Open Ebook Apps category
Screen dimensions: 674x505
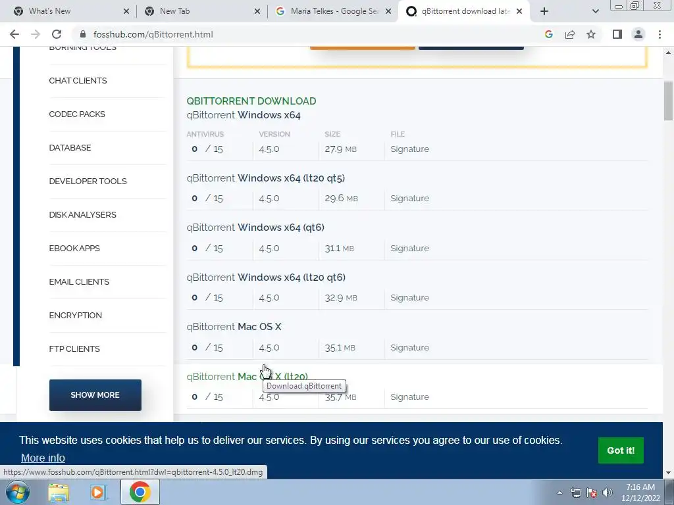[74, 248]
